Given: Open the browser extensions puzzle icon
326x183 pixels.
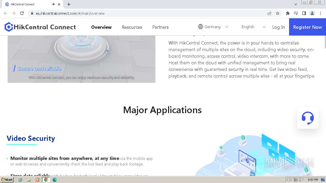Looking at the screenshot, I should click(x=288, y=13).
